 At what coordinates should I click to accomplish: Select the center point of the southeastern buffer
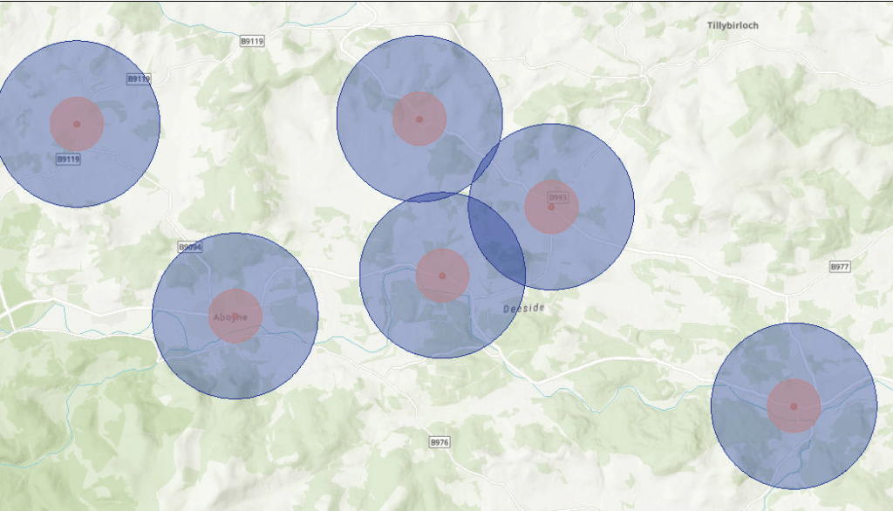[794, 406]
